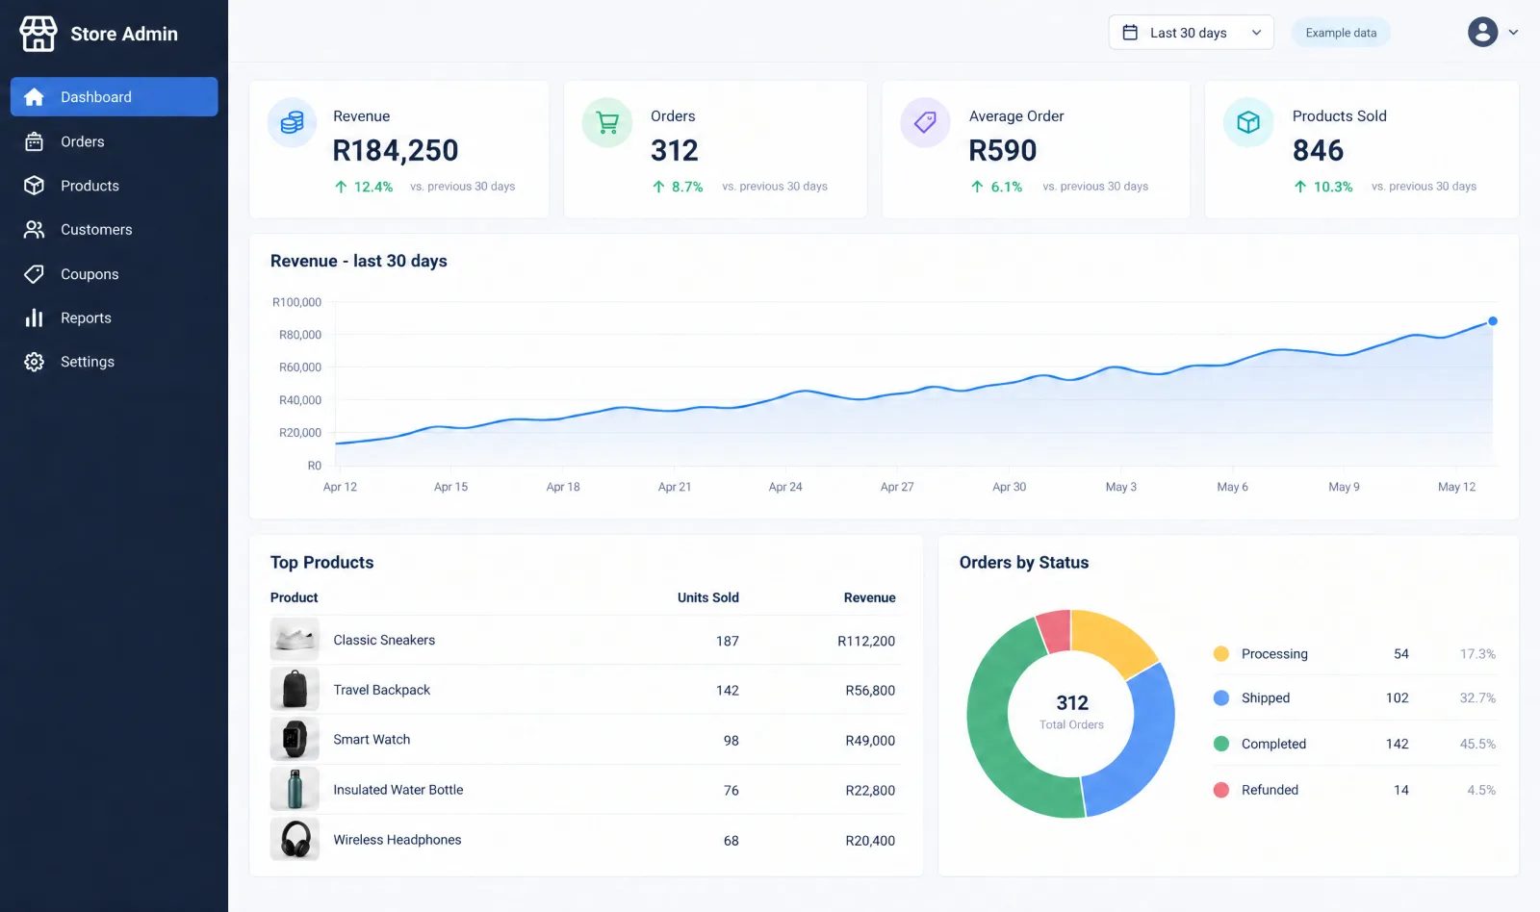1540x912 pixels.
Task: Click the Orders shopping bag icon
Action: 34,141
